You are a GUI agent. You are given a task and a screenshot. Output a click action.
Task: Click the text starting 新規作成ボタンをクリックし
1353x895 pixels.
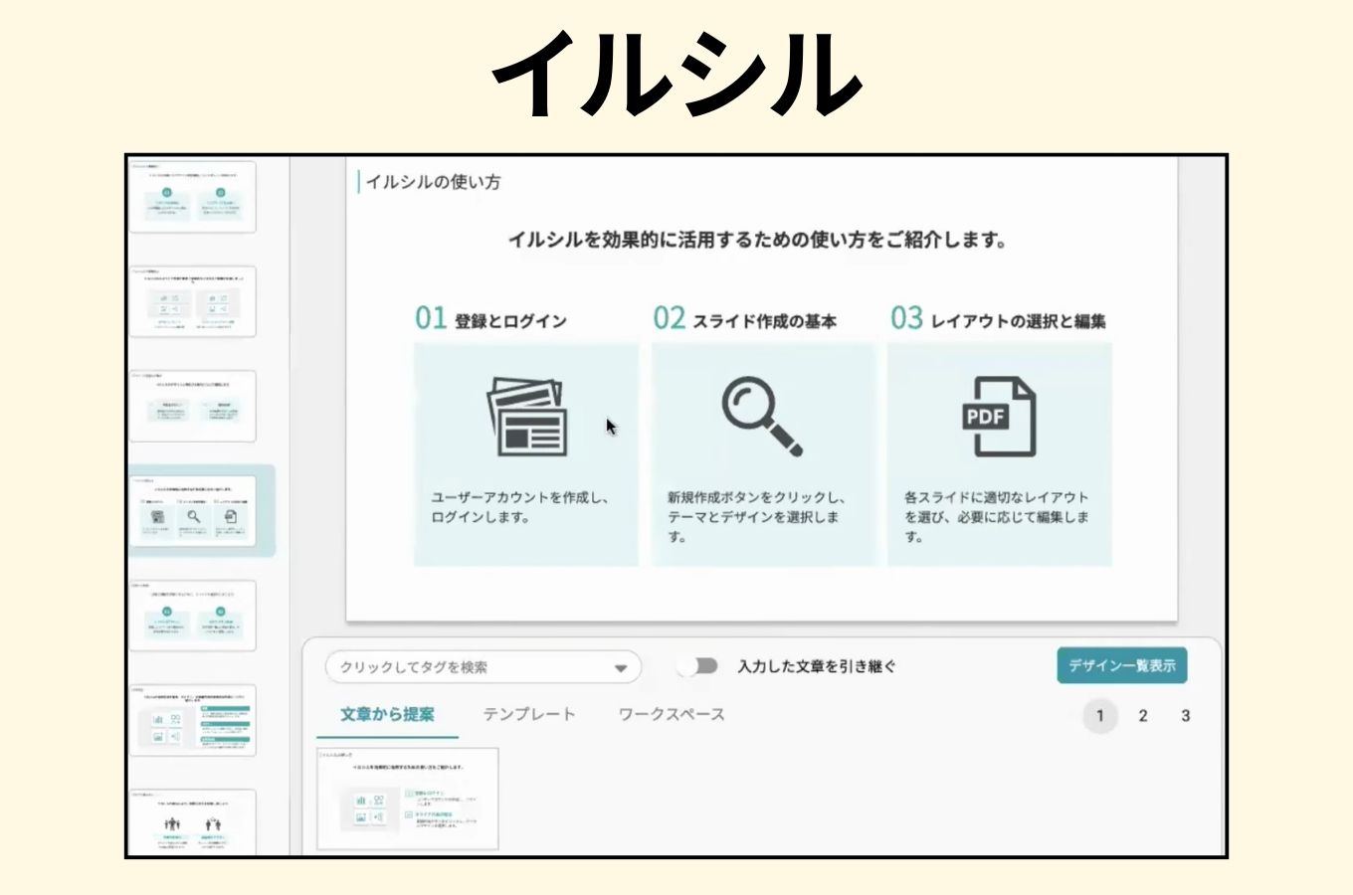[756, 517]
